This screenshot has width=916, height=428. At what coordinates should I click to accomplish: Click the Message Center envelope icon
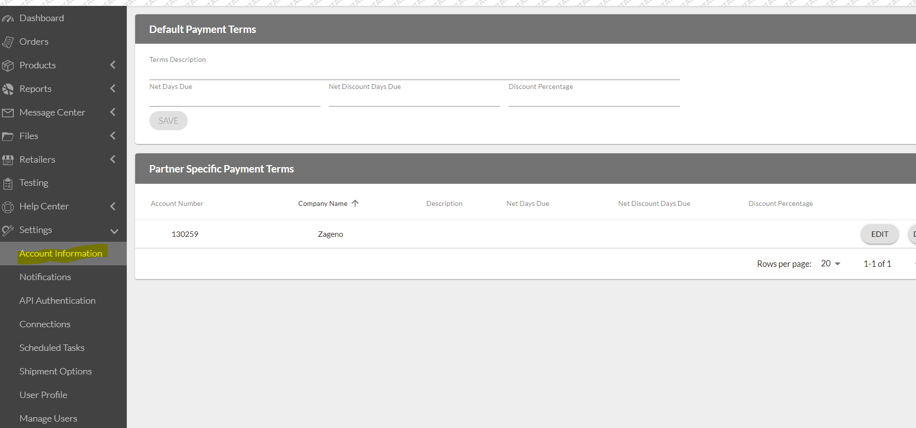coord(8,113)
